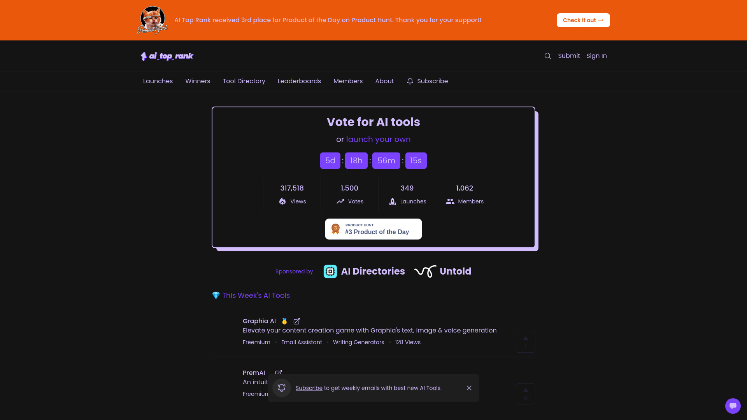Click the Subscribe link in notification popup
The height and width of the screenshot is (420, 747).
309,388
